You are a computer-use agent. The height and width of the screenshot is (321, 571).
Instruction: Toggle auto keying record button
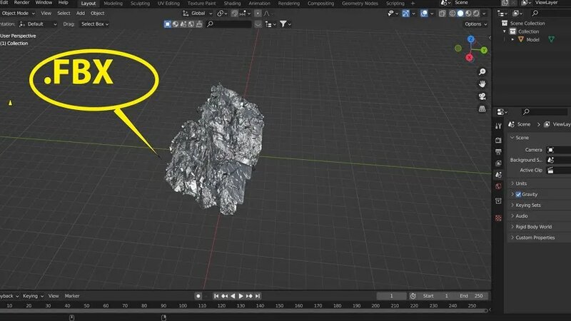198,296
